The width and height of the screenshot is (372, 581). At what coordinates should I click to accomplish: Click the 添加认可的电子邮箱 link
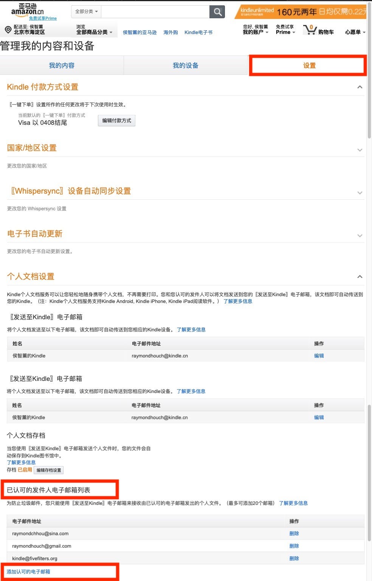28,572
